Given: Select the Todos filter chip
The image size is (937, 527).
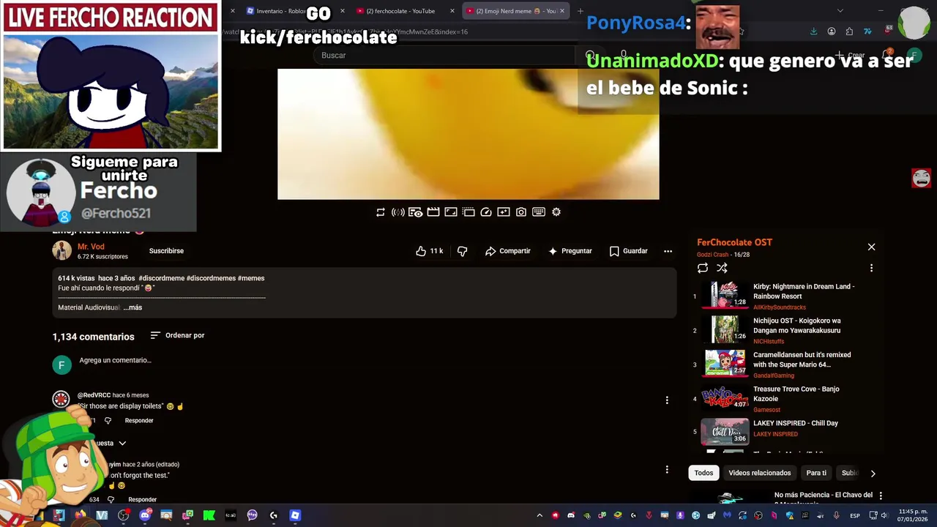Looking at the screenshot, I should (703, 473).
